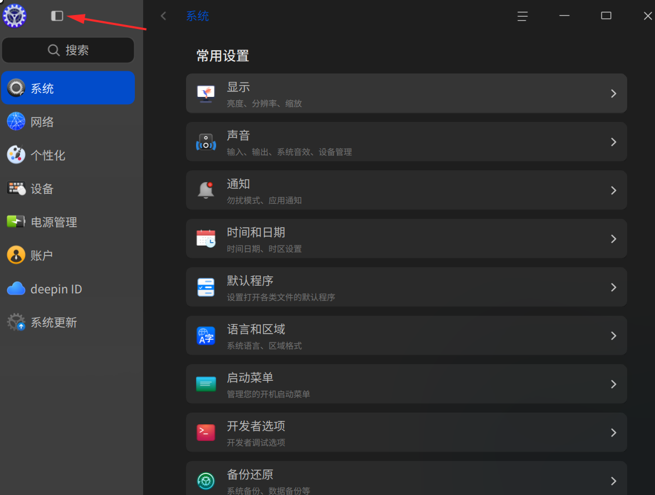
Task: Click subtitle 亮度、分辨率、缩放
Action: pyautogui.click(x=264, y=104)
